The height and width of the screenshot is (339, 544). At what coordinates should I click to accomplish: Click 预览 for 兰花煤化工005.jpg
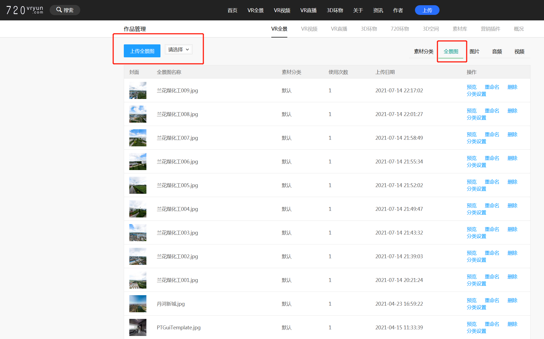[471, 182]
